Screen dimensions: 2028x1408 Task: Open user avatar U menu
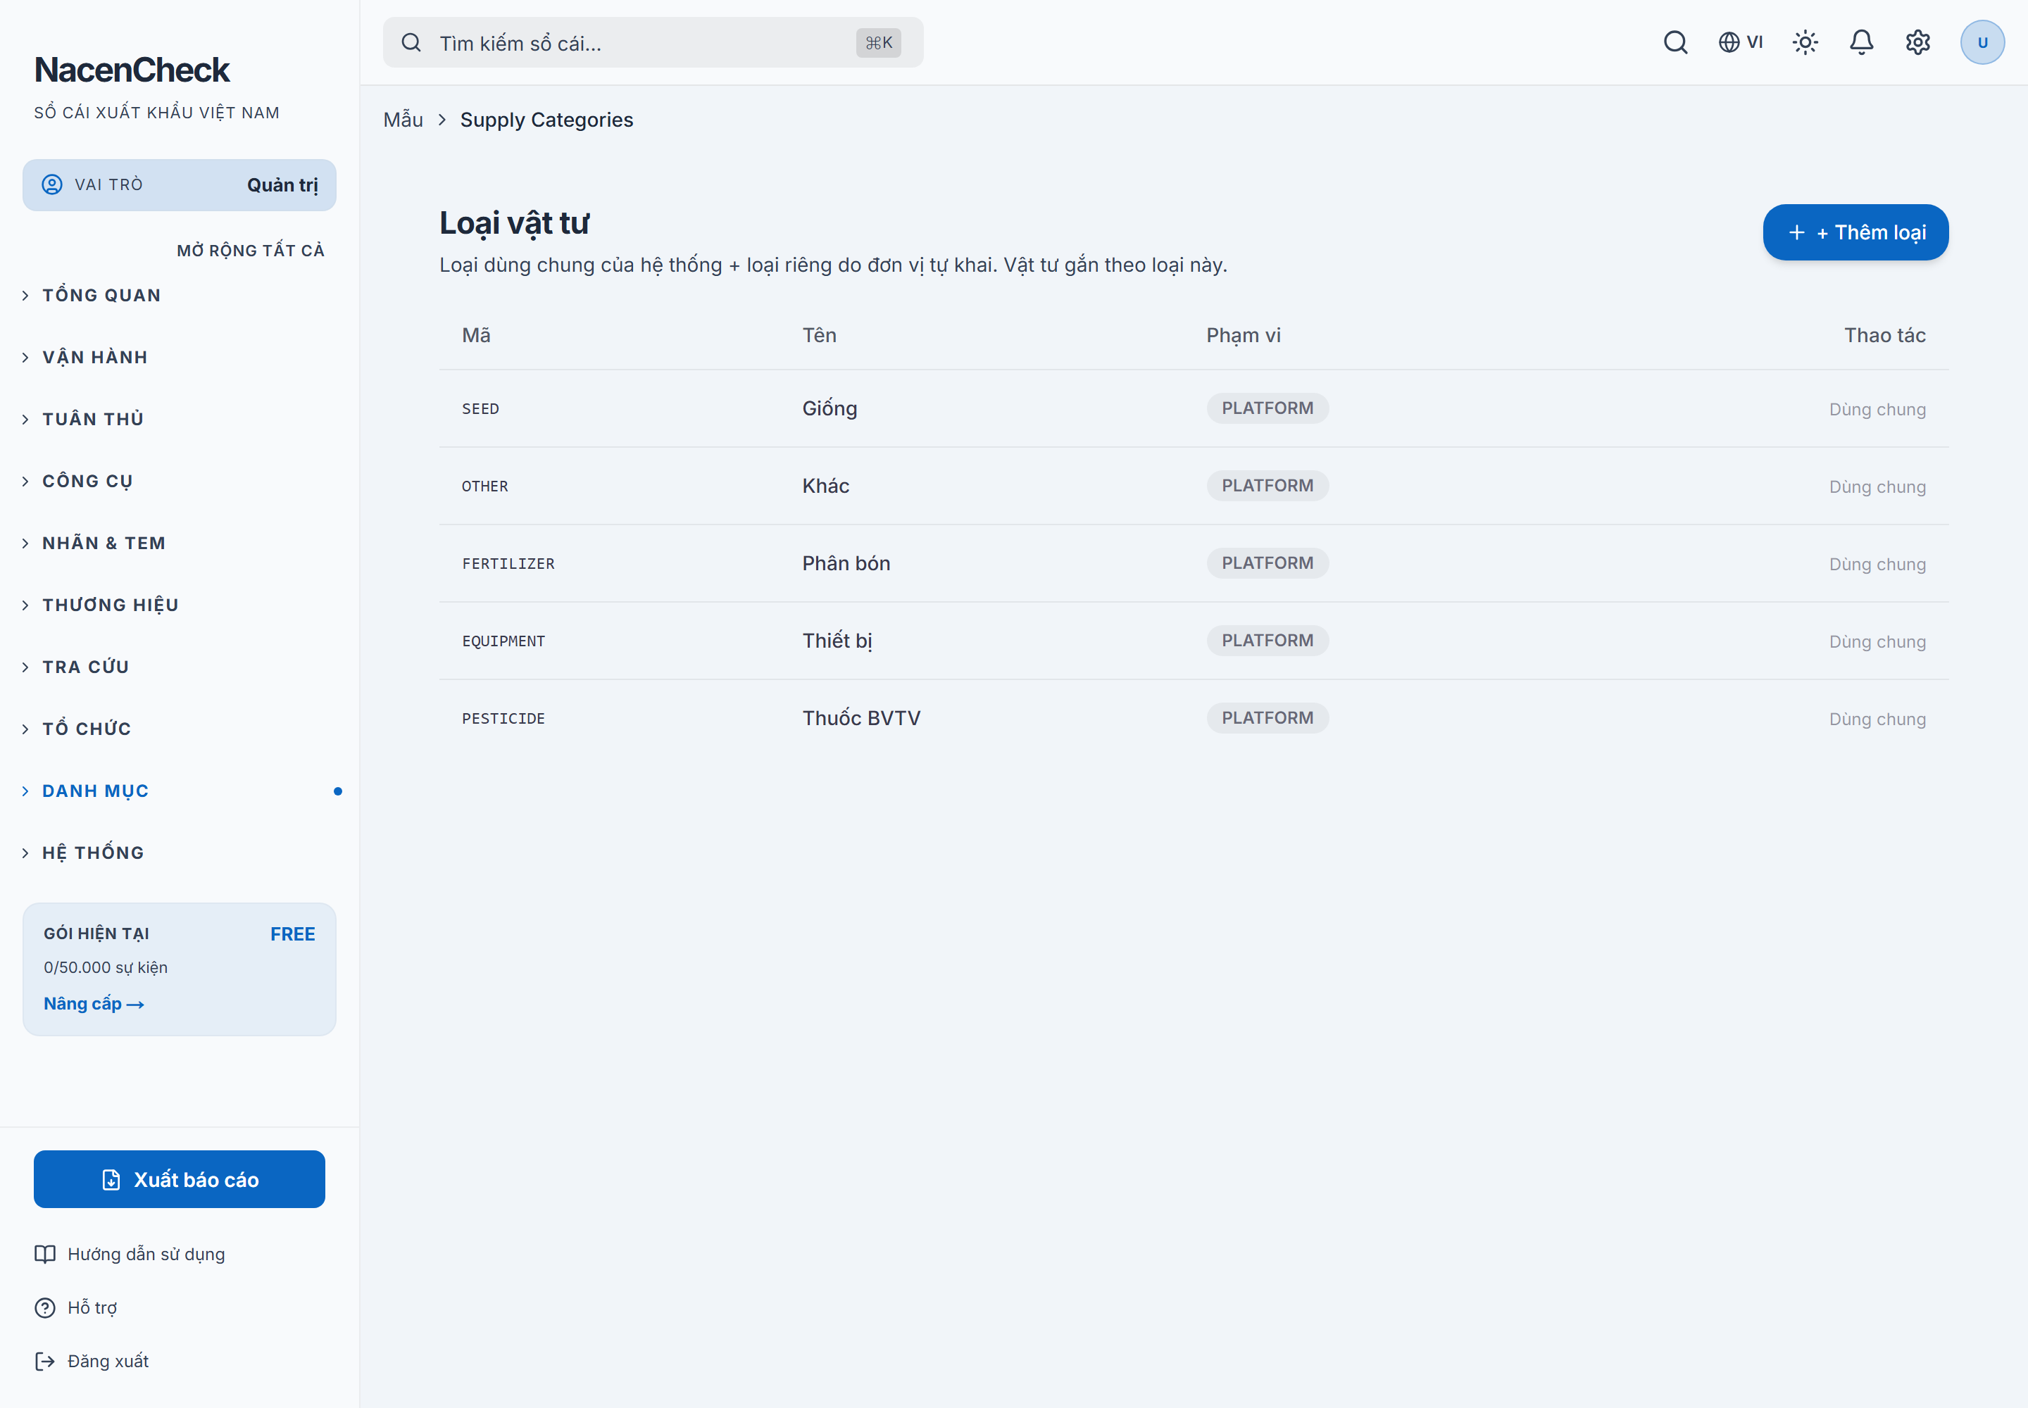click(x=1982, y=42)
